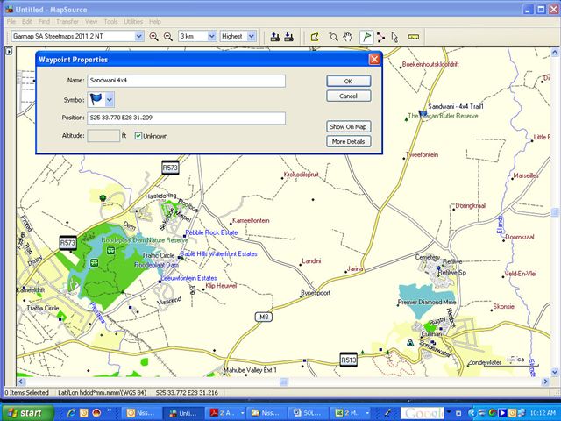Click the 2 M.. Excel taskbar item

click(351, 413)
